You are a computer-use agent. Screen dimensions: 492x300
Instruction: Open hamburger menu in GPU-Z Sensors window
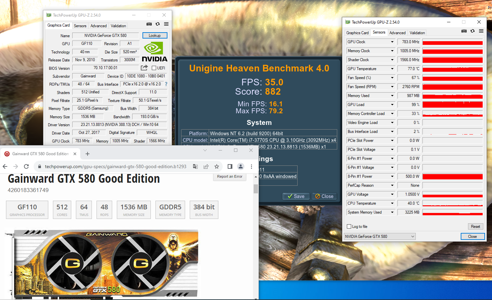pos(481,31)
